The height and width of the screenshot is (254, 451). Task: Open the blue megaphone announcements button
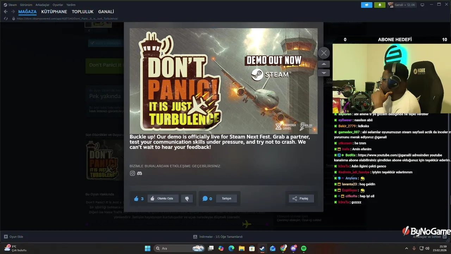366,5
